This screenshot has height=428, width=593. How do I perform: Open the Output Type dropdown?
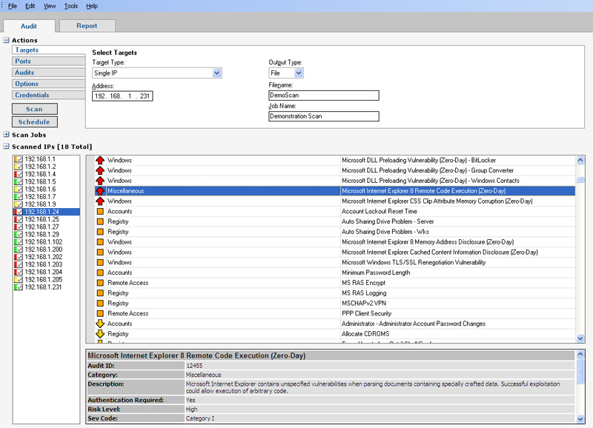coord(299,73)
